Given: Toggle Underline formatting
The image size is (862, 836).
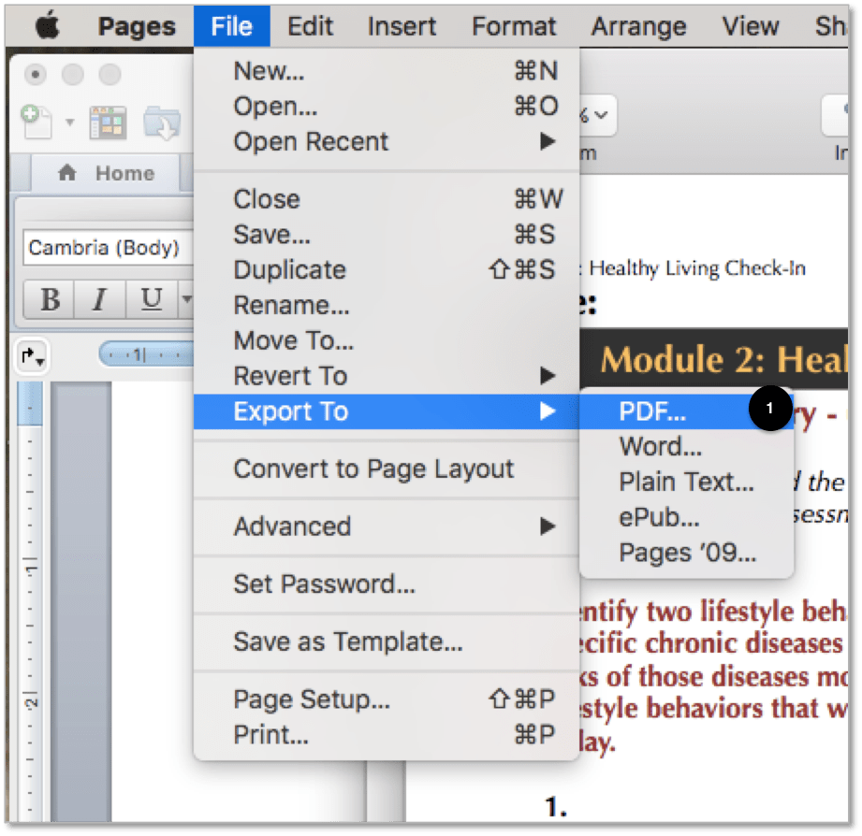Looking at the screenshot, I should tap(152, 299).
